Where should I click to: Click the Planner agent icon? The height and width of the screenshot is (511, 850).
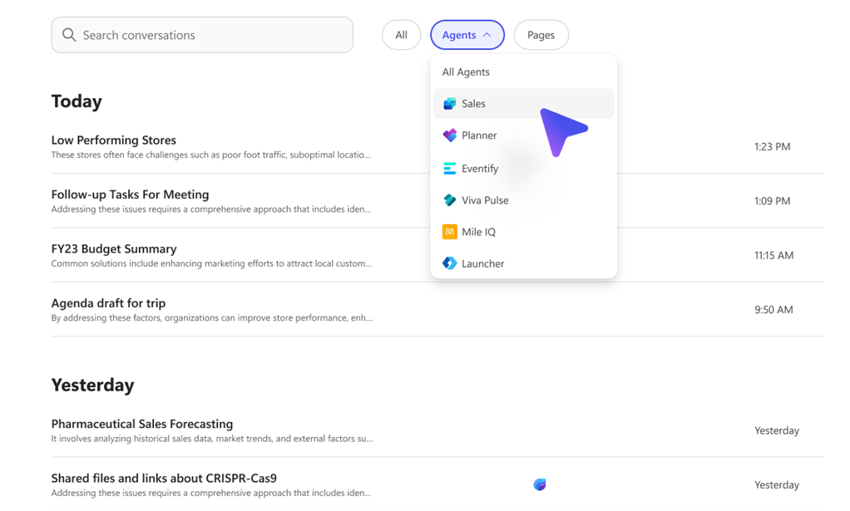coord(449,135)
